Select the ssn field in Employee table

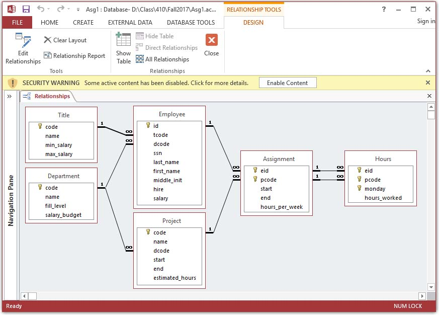click(x=158, y=153)
